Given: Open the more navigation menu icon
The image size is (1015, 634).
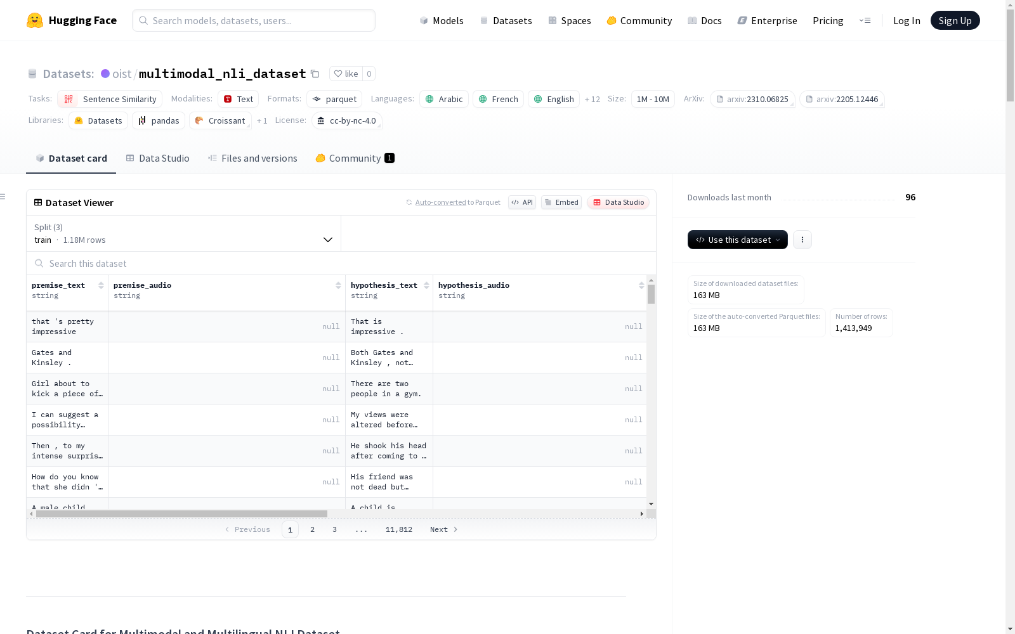Looking at the screenshot, I should pyautogui.click(x=865, y=20).
